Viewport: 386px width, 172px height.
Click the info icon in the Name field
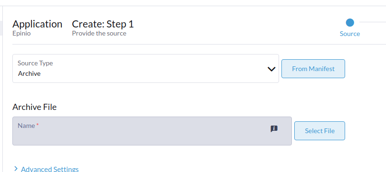click(x=274, y=128)
